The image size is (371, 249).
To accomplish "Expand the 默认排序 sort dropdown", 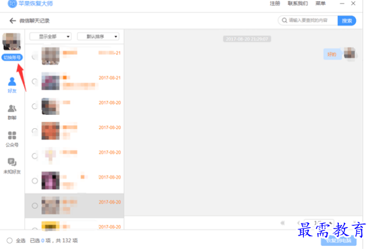I will coord(98,36).
